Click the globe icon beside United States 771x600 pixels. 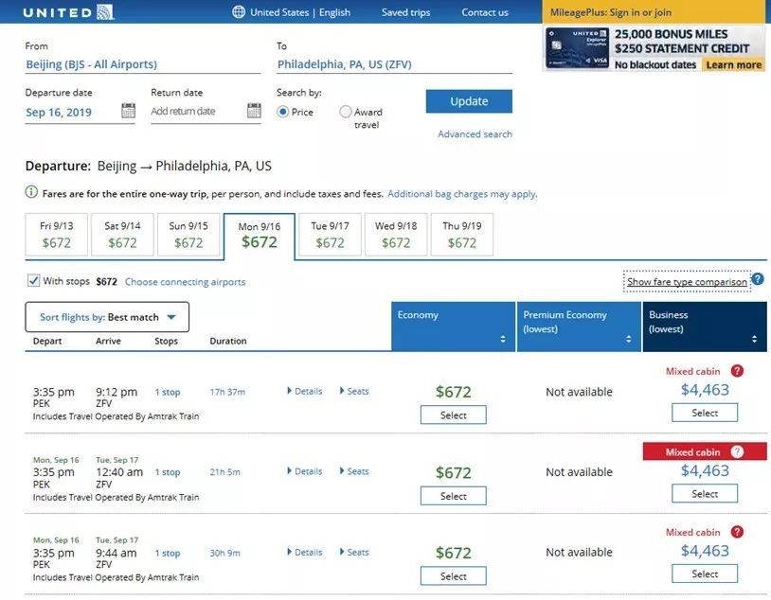(x=239, y=12)
